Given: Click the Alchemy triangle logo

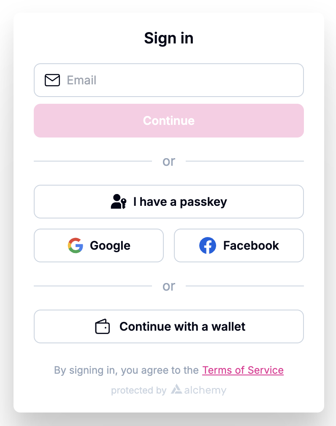Looking at the screenshot, I should pos(177,390).
